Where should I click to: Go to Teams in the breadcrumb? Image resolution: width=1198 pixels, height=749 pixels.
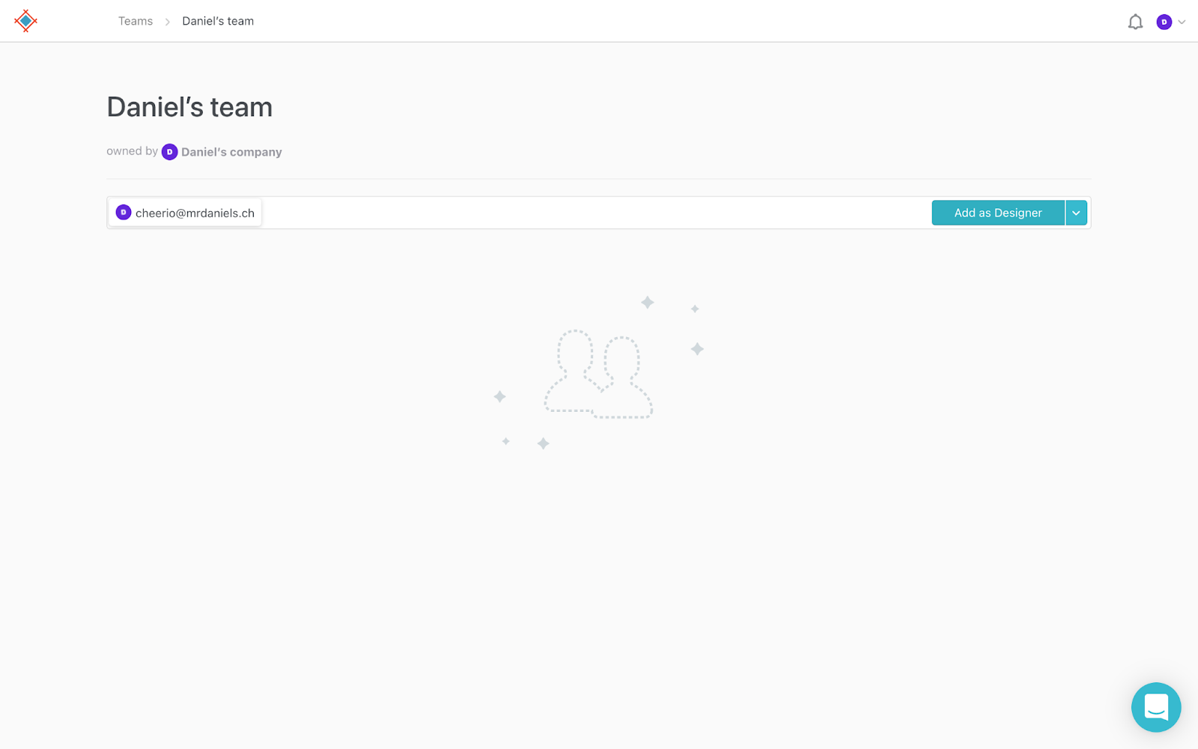click(x=136, y=21)
